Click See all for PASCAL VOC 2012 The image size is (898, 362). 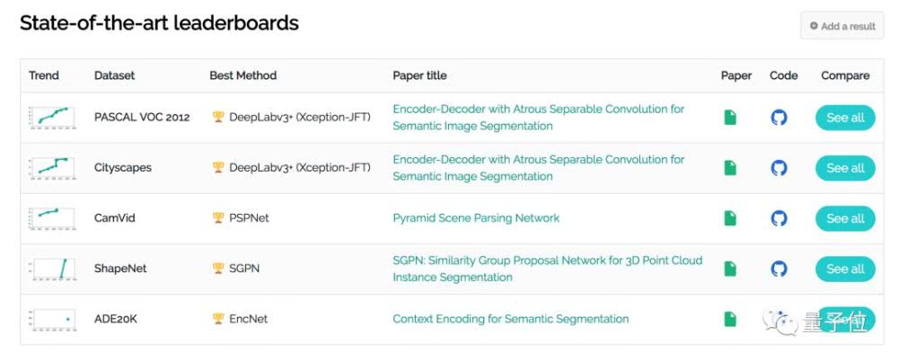tap(845, 118)
